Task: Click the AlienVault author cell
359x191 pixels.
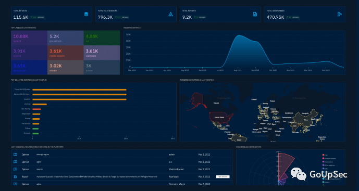Action: pos(174,176)
